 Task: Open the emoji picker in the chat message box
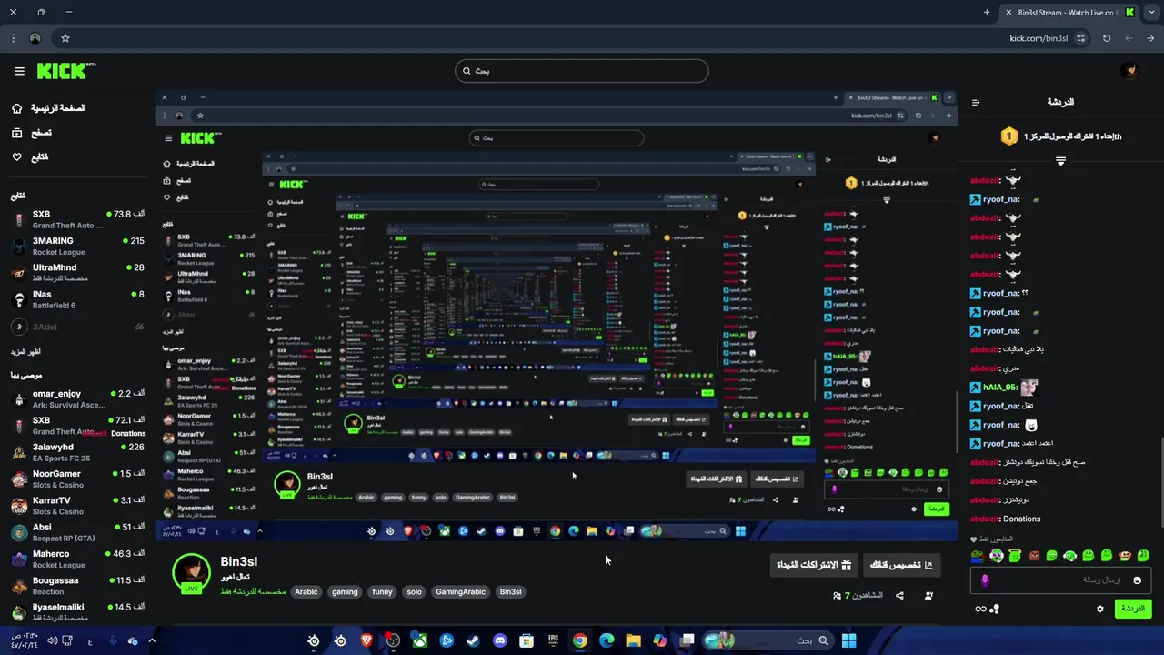tap(1137, 580)
